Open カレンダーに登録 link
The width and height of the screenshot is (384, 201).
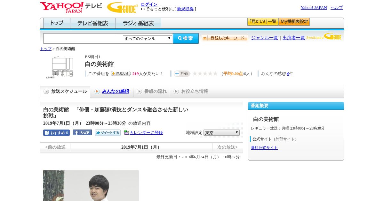(x=146, y=133)
